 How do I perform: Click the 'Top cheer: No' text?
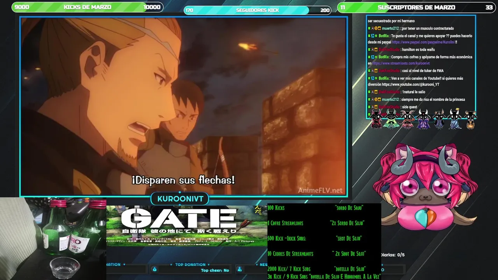(215, 270)
